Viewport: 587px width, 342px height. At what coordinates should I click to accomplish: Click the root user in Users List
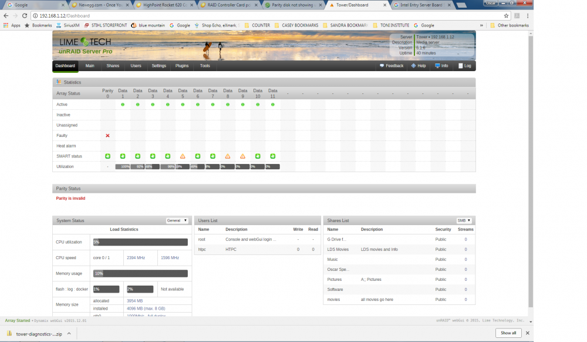pos(201,239)
